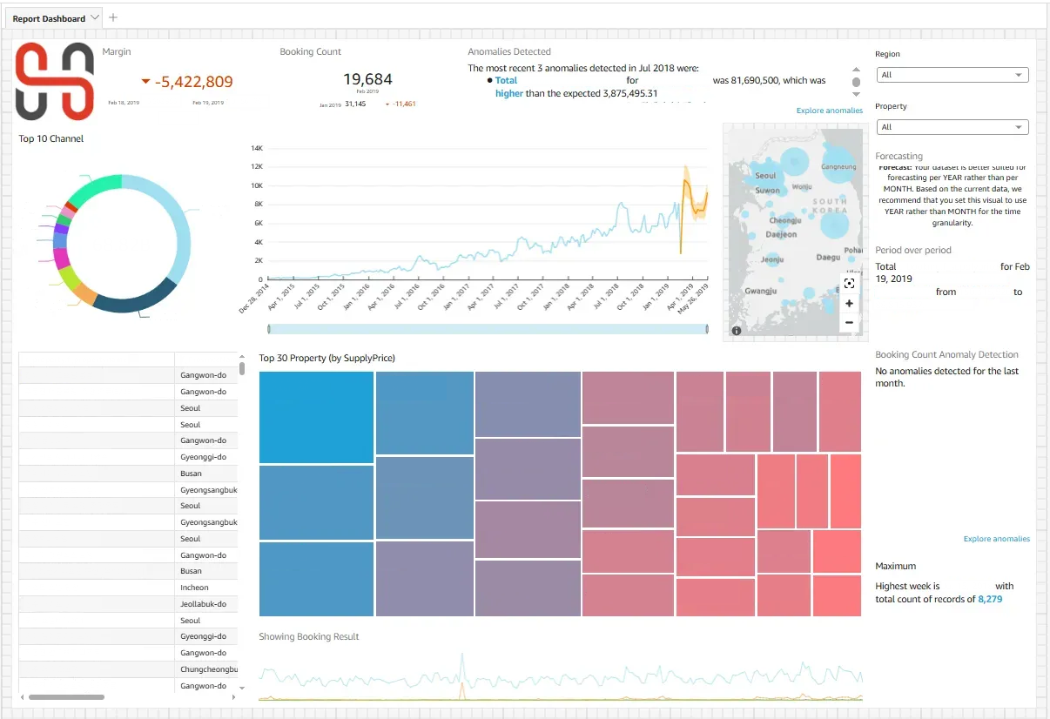Open the Region filter dropdown

[952, 75]
